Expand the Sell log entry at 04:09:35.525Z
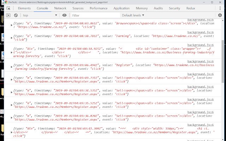 12,105
